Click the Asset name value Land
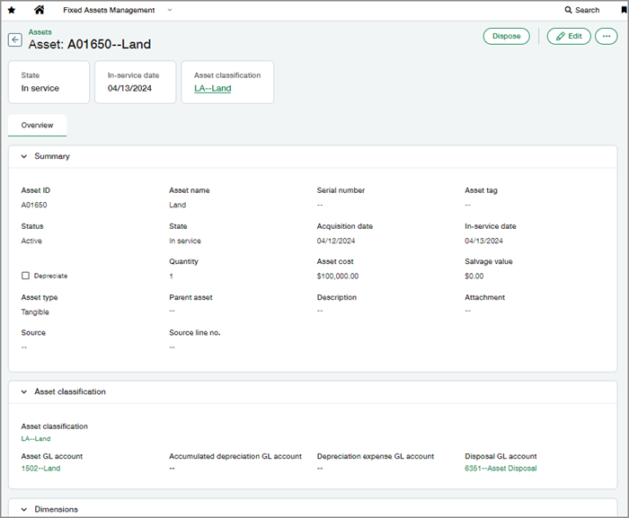This screenshot has width=629, height=518. coord(178,205)
